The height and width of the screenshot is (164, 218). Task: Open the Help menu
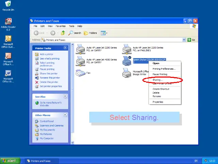pos(80,26)
